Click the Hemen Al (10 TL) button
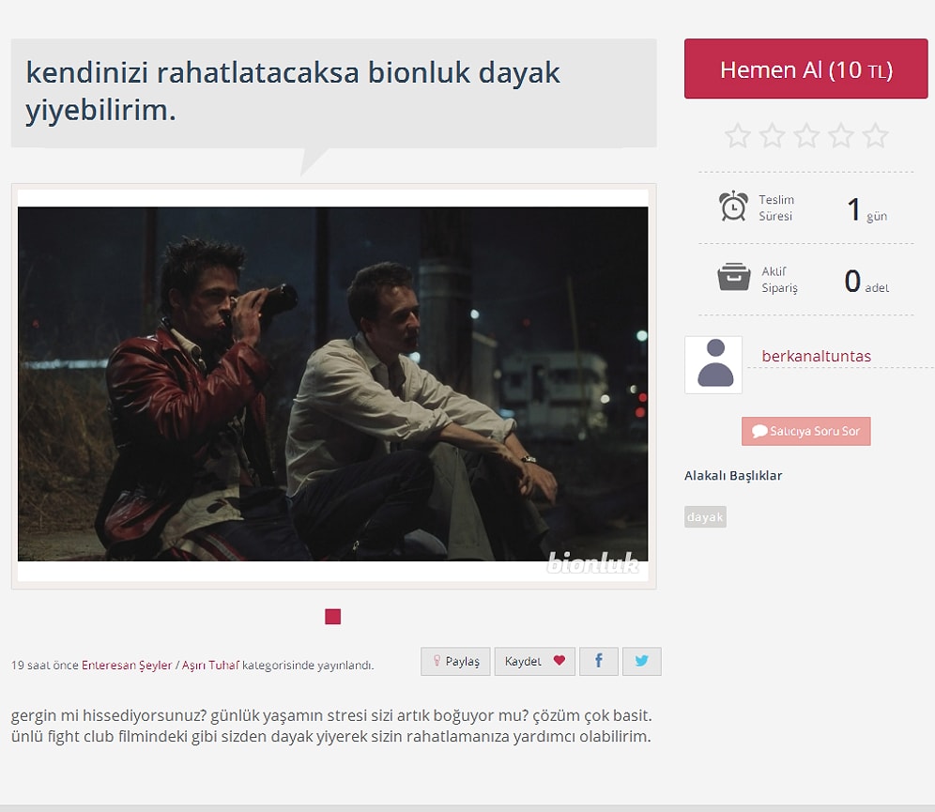Viewport: 935px width, 812px height. pyautogui.click(x=805, y=69)
